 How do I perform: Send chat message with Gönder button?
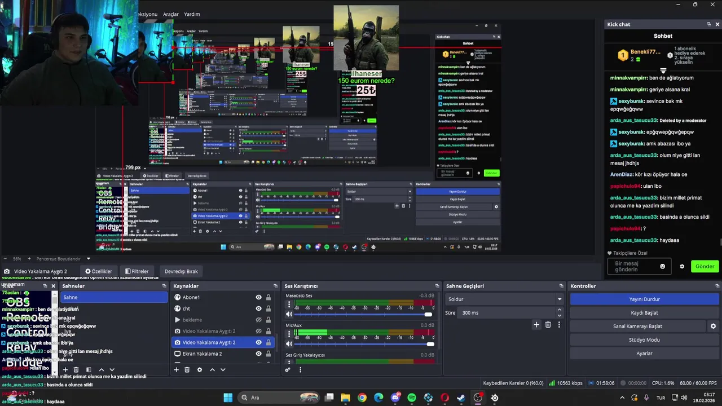[x=705, y=266]
